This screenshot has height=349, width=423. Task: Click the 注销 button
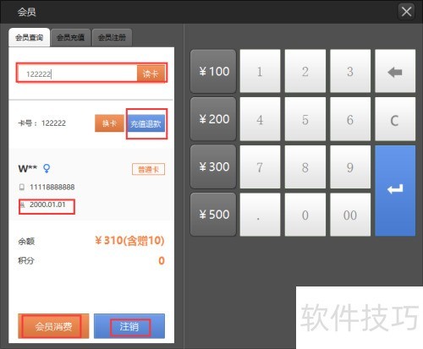(x=129, y=326)
